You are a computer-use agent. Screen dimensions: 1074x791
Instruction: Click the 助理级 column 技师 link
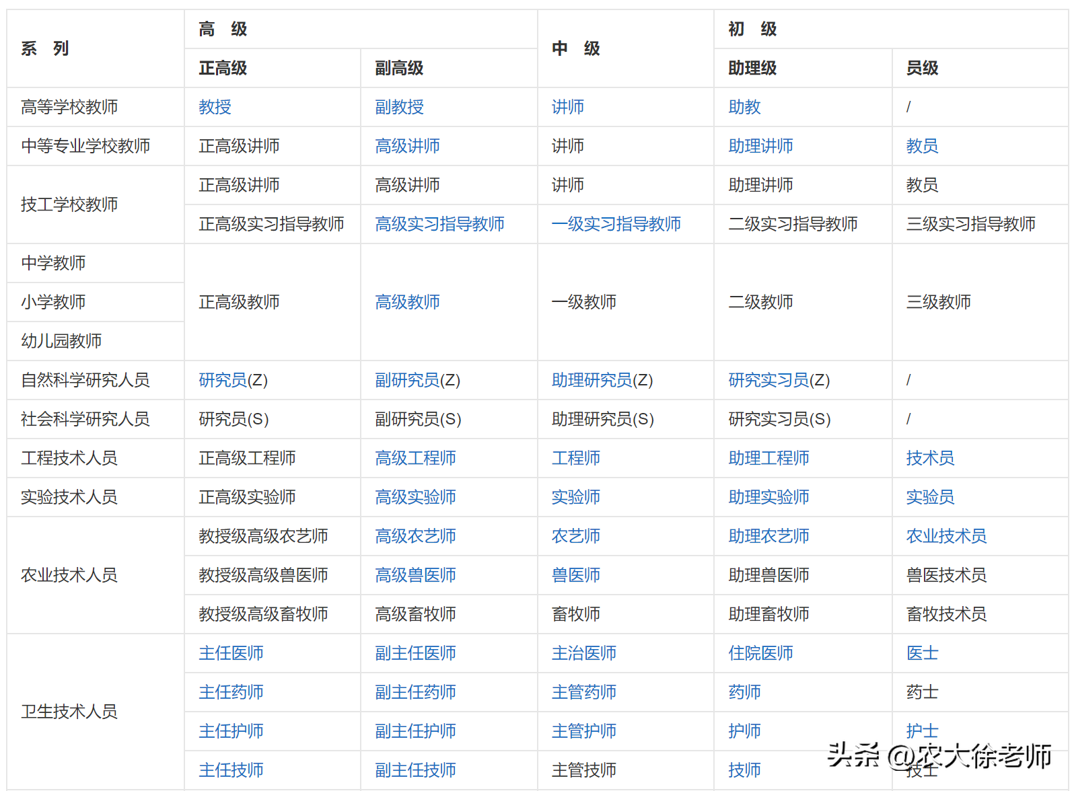744,770
